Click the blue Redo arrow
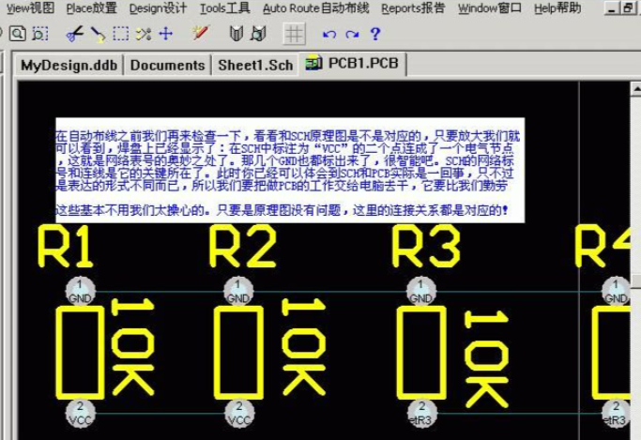This screenshot has height=440, width=641. (351, 34)
